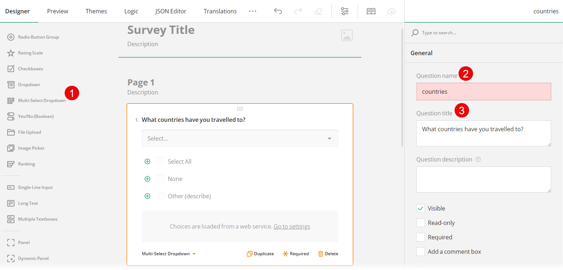Add Image Picker from toolbox
This screenshot has width=563, height=270.
click(x=31, y=148)
